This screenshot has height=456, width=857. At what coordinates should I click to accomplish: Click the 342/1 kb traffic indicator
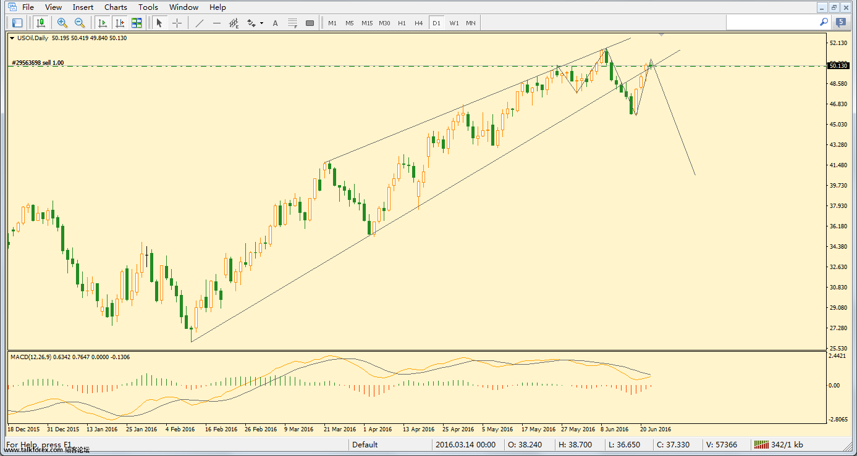pyautogui.click(x=788, y=445)
